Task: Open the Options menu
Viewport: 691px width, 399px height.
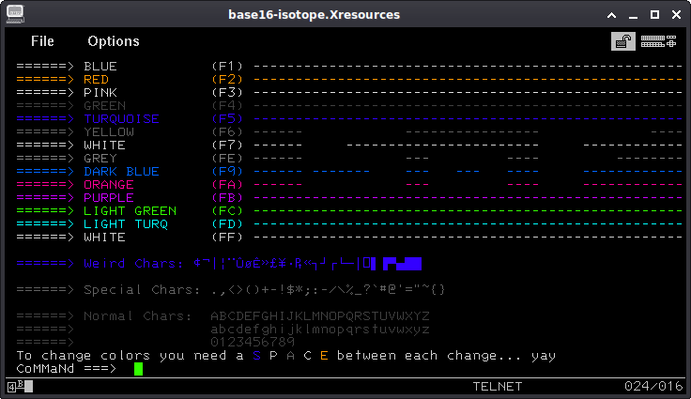Action: [x=114, y=41]
